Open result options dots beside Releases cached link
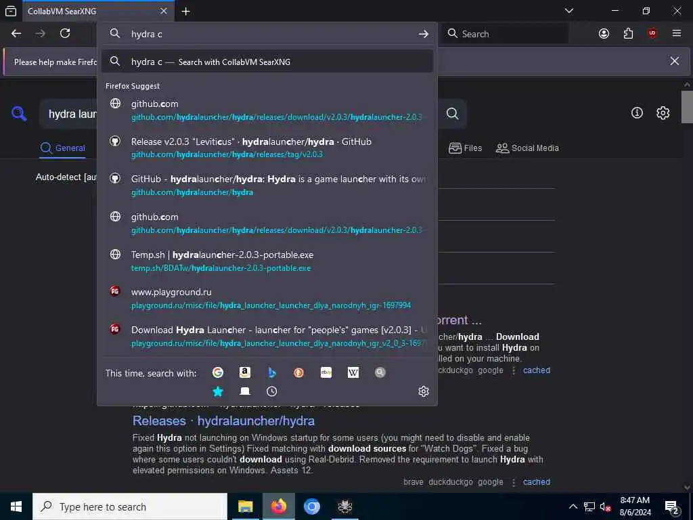 (x=514, y=482)
